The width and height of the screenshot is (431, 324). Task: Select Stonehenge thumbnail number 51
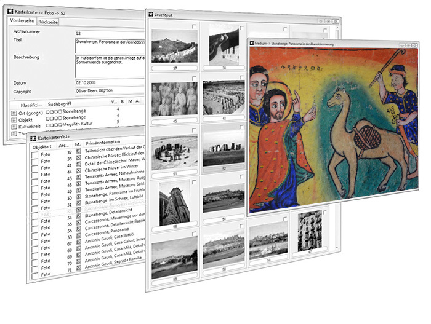coord(174,152)
